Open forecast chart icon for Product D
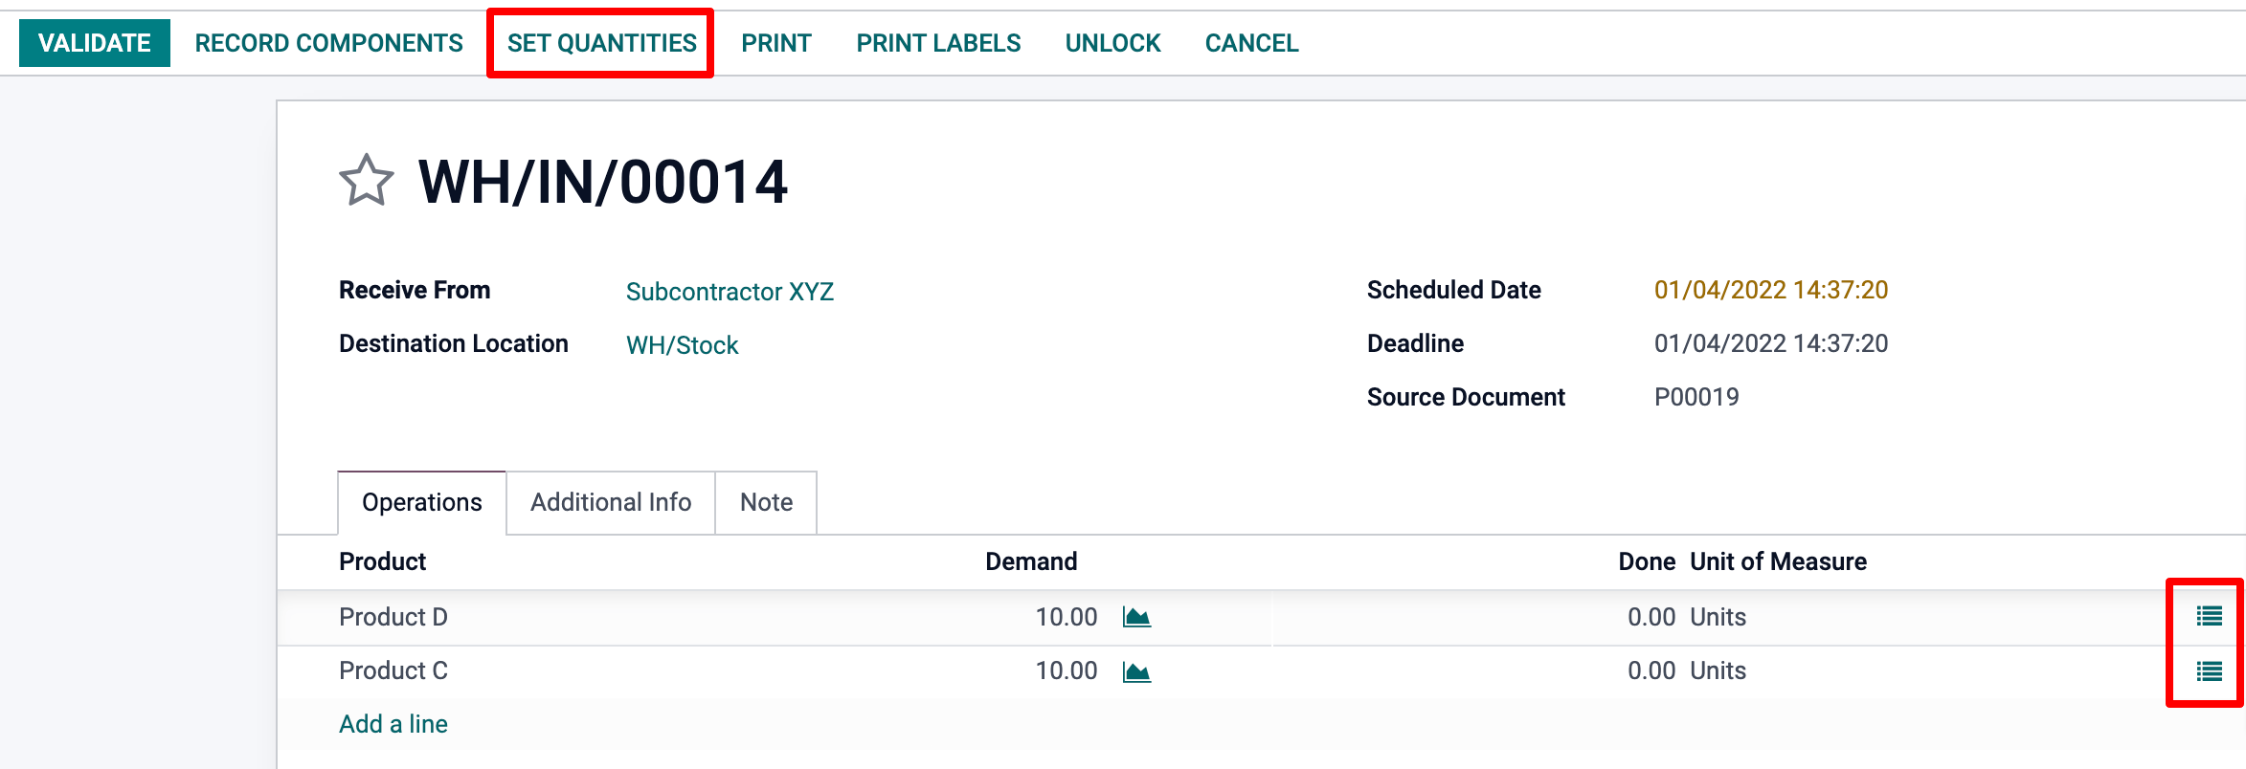2246x769 pixels. pos(1136,617)
